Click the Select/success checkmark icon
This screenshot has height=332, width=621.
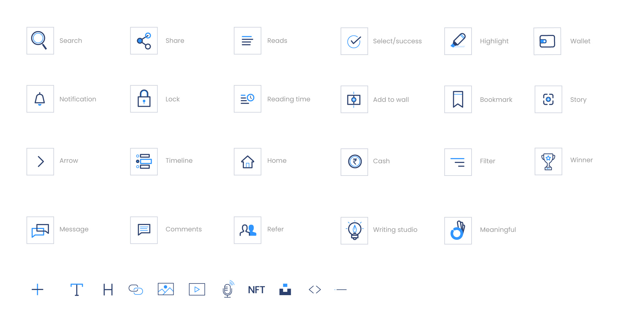pyautogui.click(x=354, y=41)
